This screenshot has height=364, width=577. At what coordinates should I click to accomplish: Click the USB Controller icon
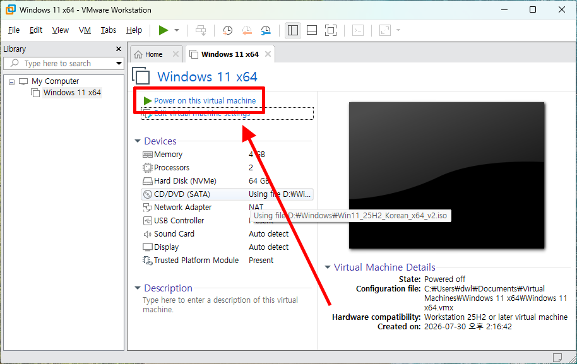pos(148,221)
